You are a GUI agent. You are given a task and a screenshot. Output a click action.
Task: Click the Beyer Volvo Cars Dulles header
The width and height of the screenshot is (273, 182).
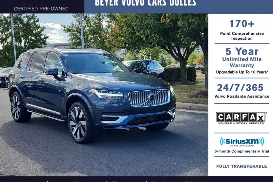coord(146,3)
